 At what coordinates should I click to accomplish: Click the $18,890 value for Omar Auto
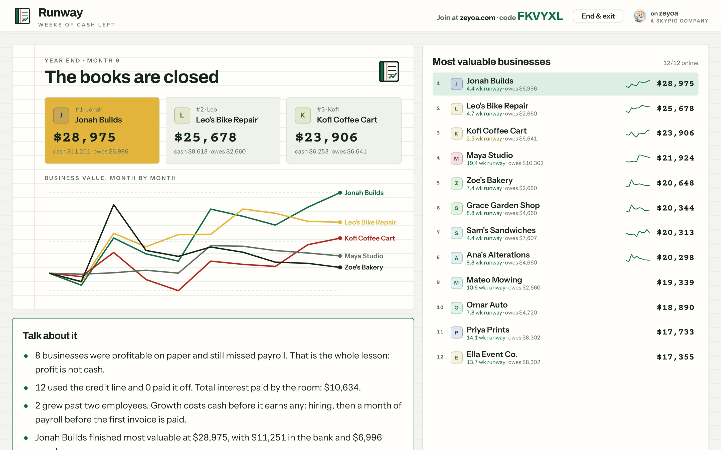coord(675,307)
